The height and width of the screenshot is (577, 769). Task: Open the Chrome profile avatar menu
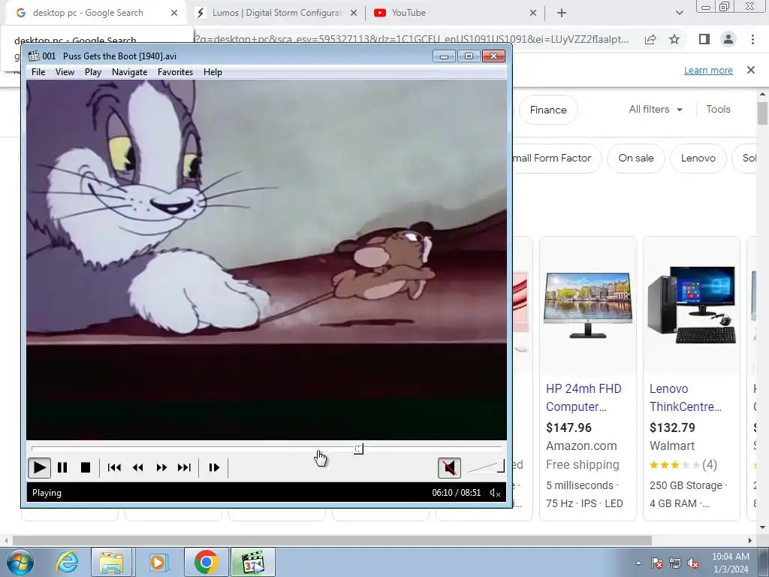click(x=728, y=39)
